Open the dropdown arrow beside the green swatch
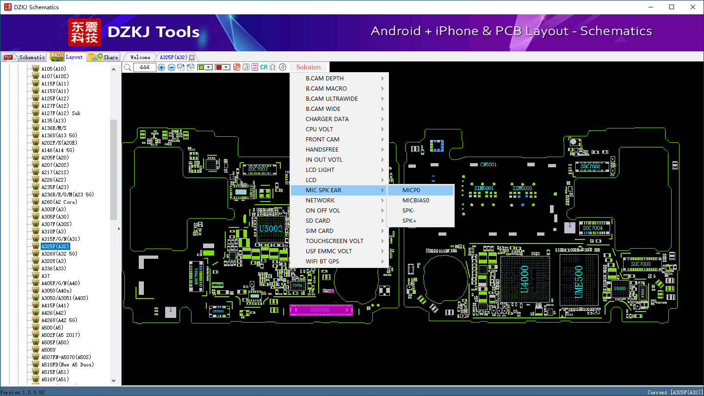 tap(209, 67)
